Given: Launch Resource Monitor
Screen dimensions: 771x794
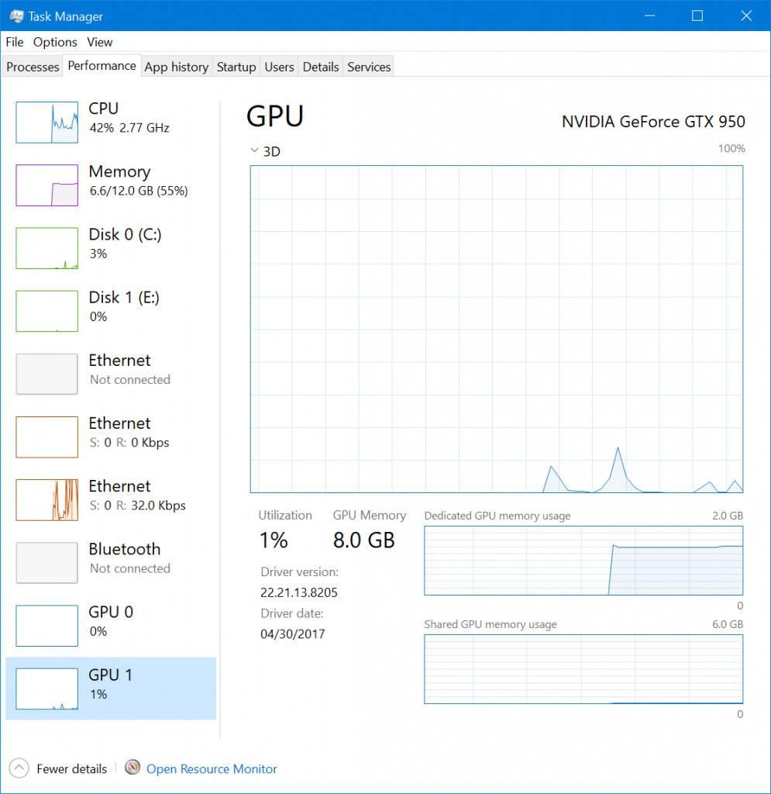Looking at the screenshot, I should pos(211,768).
